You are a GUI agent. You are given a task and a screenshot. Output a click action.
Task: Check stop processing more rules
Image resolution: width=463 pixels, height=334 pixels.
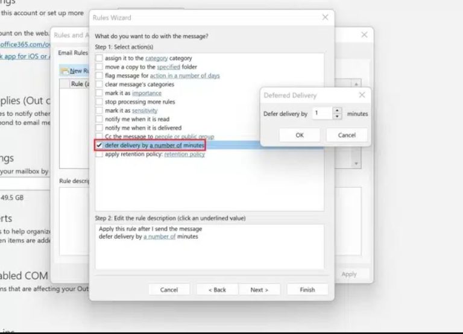99,102
